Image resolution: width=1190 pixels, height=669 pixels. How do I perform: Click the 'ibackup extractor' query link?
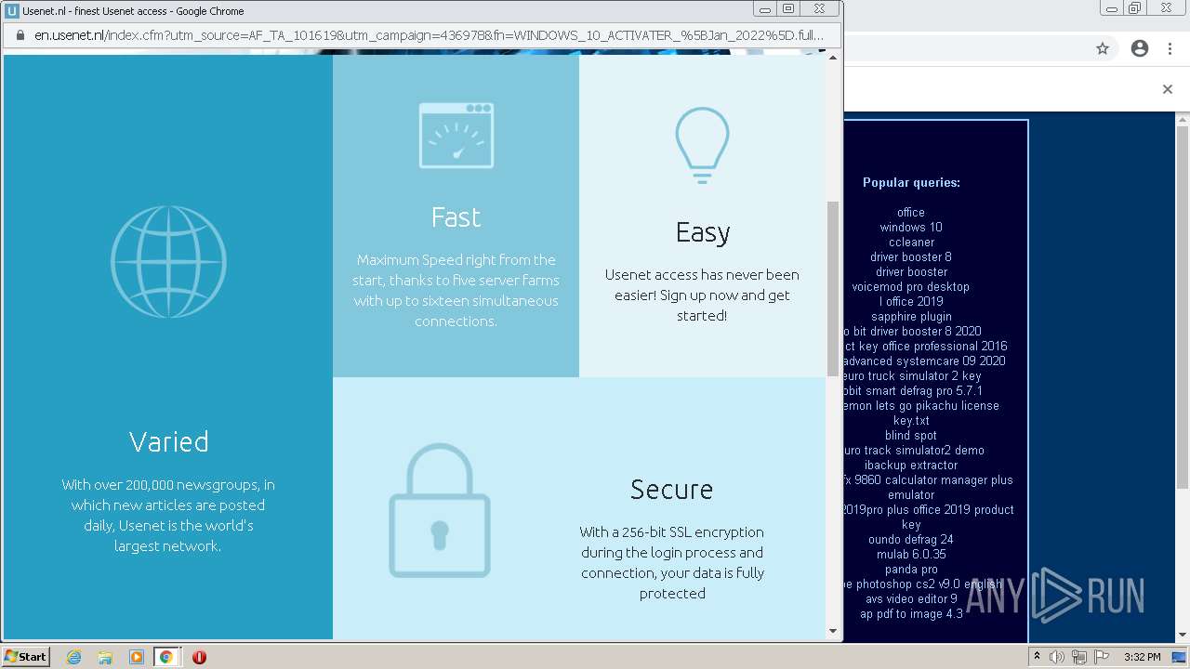911,465
